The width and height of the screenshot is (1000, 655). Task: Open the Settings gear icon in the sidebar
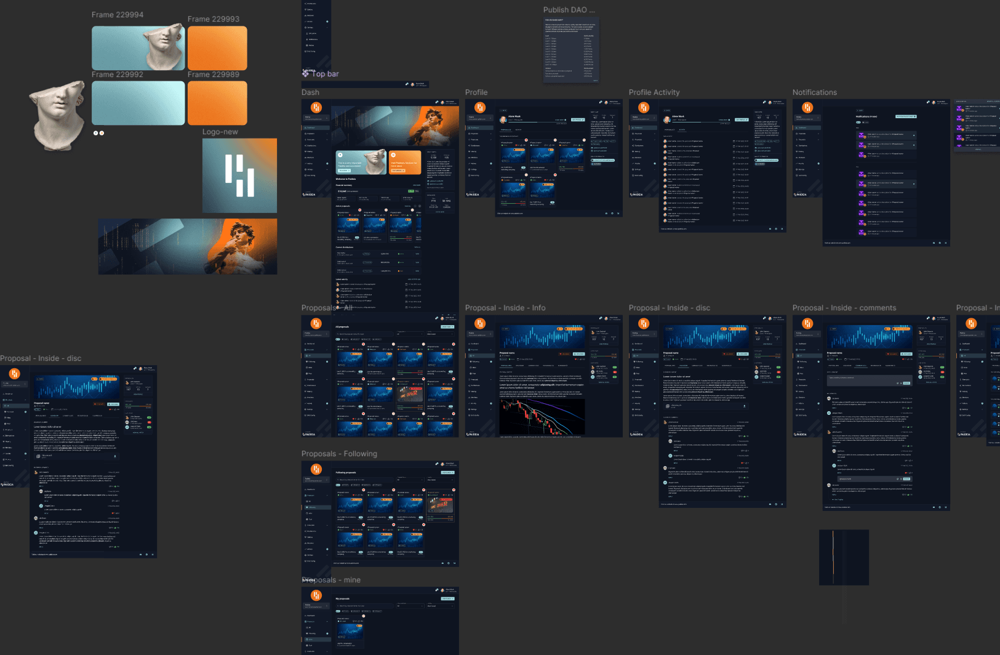pyautogui.click(x=305, y=169)
